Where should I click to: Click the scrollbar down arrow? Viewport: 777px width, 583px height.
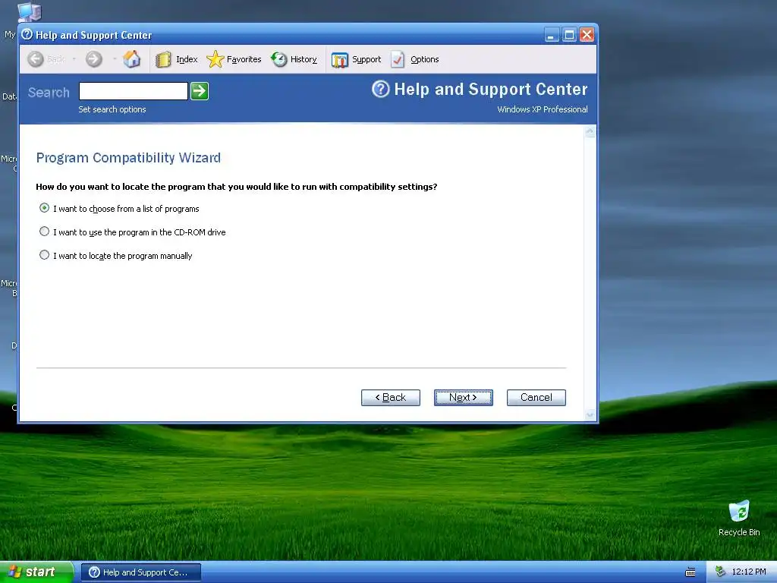(590, 415)
